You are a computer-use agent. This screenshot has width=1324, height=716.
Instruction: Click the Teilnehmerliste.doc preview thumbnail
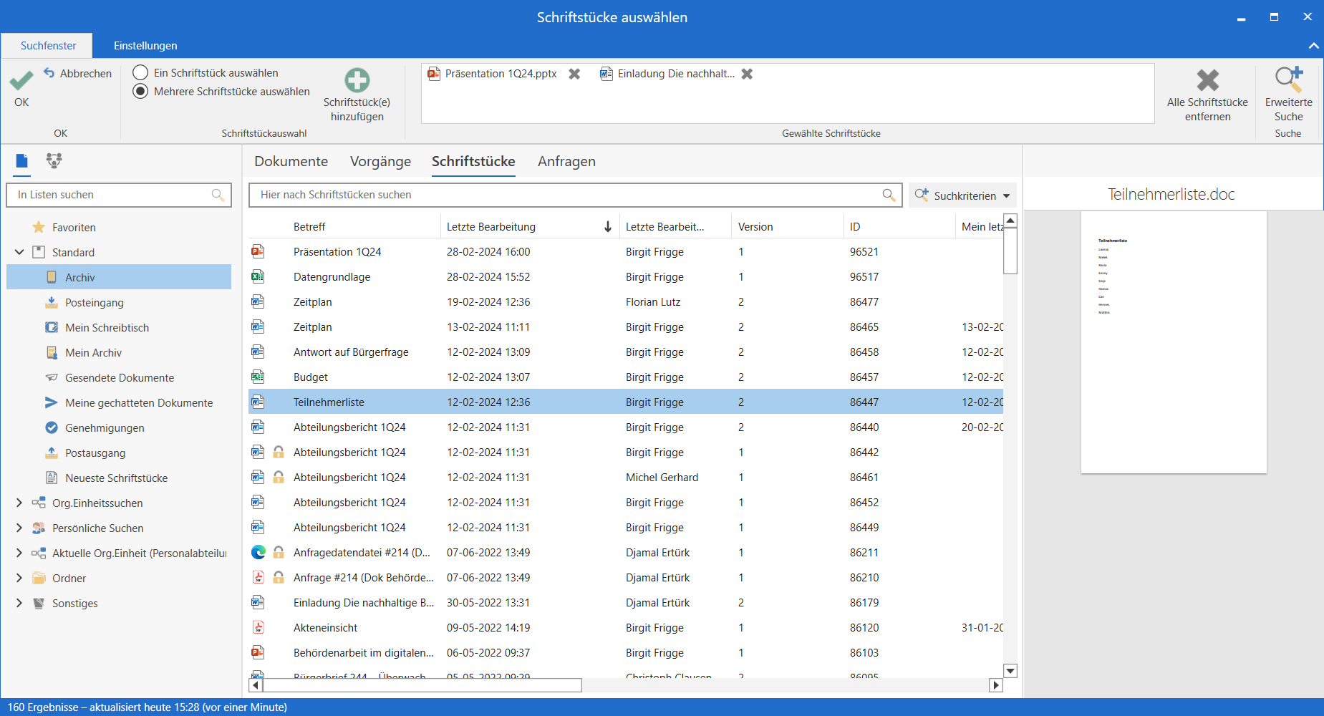1173,342
